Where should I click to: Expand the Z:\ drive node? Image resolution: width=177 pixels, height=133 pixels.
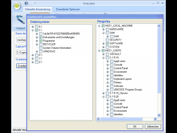[x=32, y=62]
